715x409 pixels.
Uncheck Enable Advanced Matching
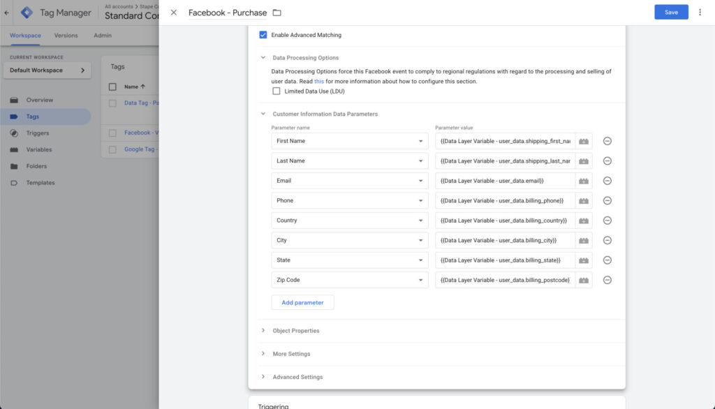(x=263, y=35)
